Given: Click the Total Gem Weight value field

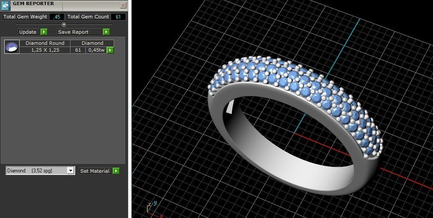Looking at the screenshot, I should tap(57, 17).
